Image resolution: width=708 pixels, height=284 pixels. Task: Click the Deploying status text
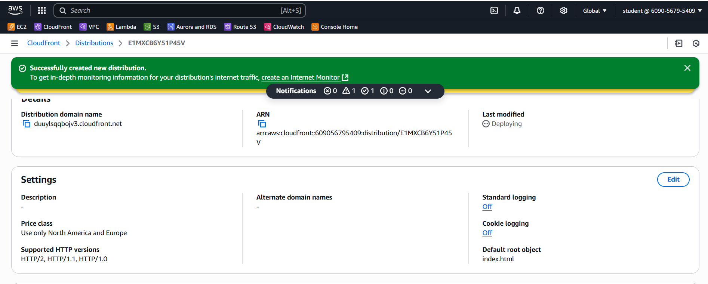[507, 124]
